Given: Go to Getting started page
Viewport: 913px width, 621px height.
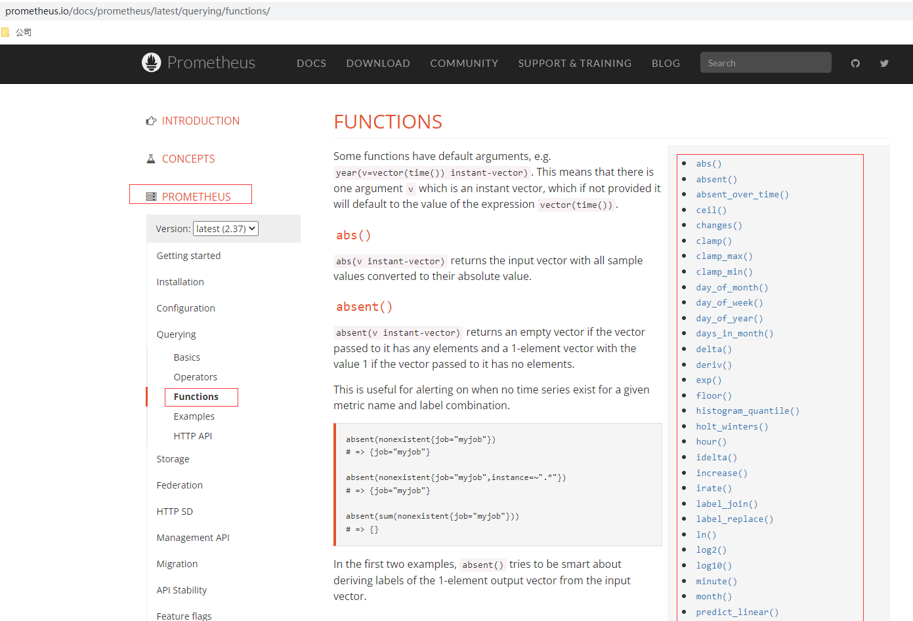Looking at the screenshot, I should point(188,256).
